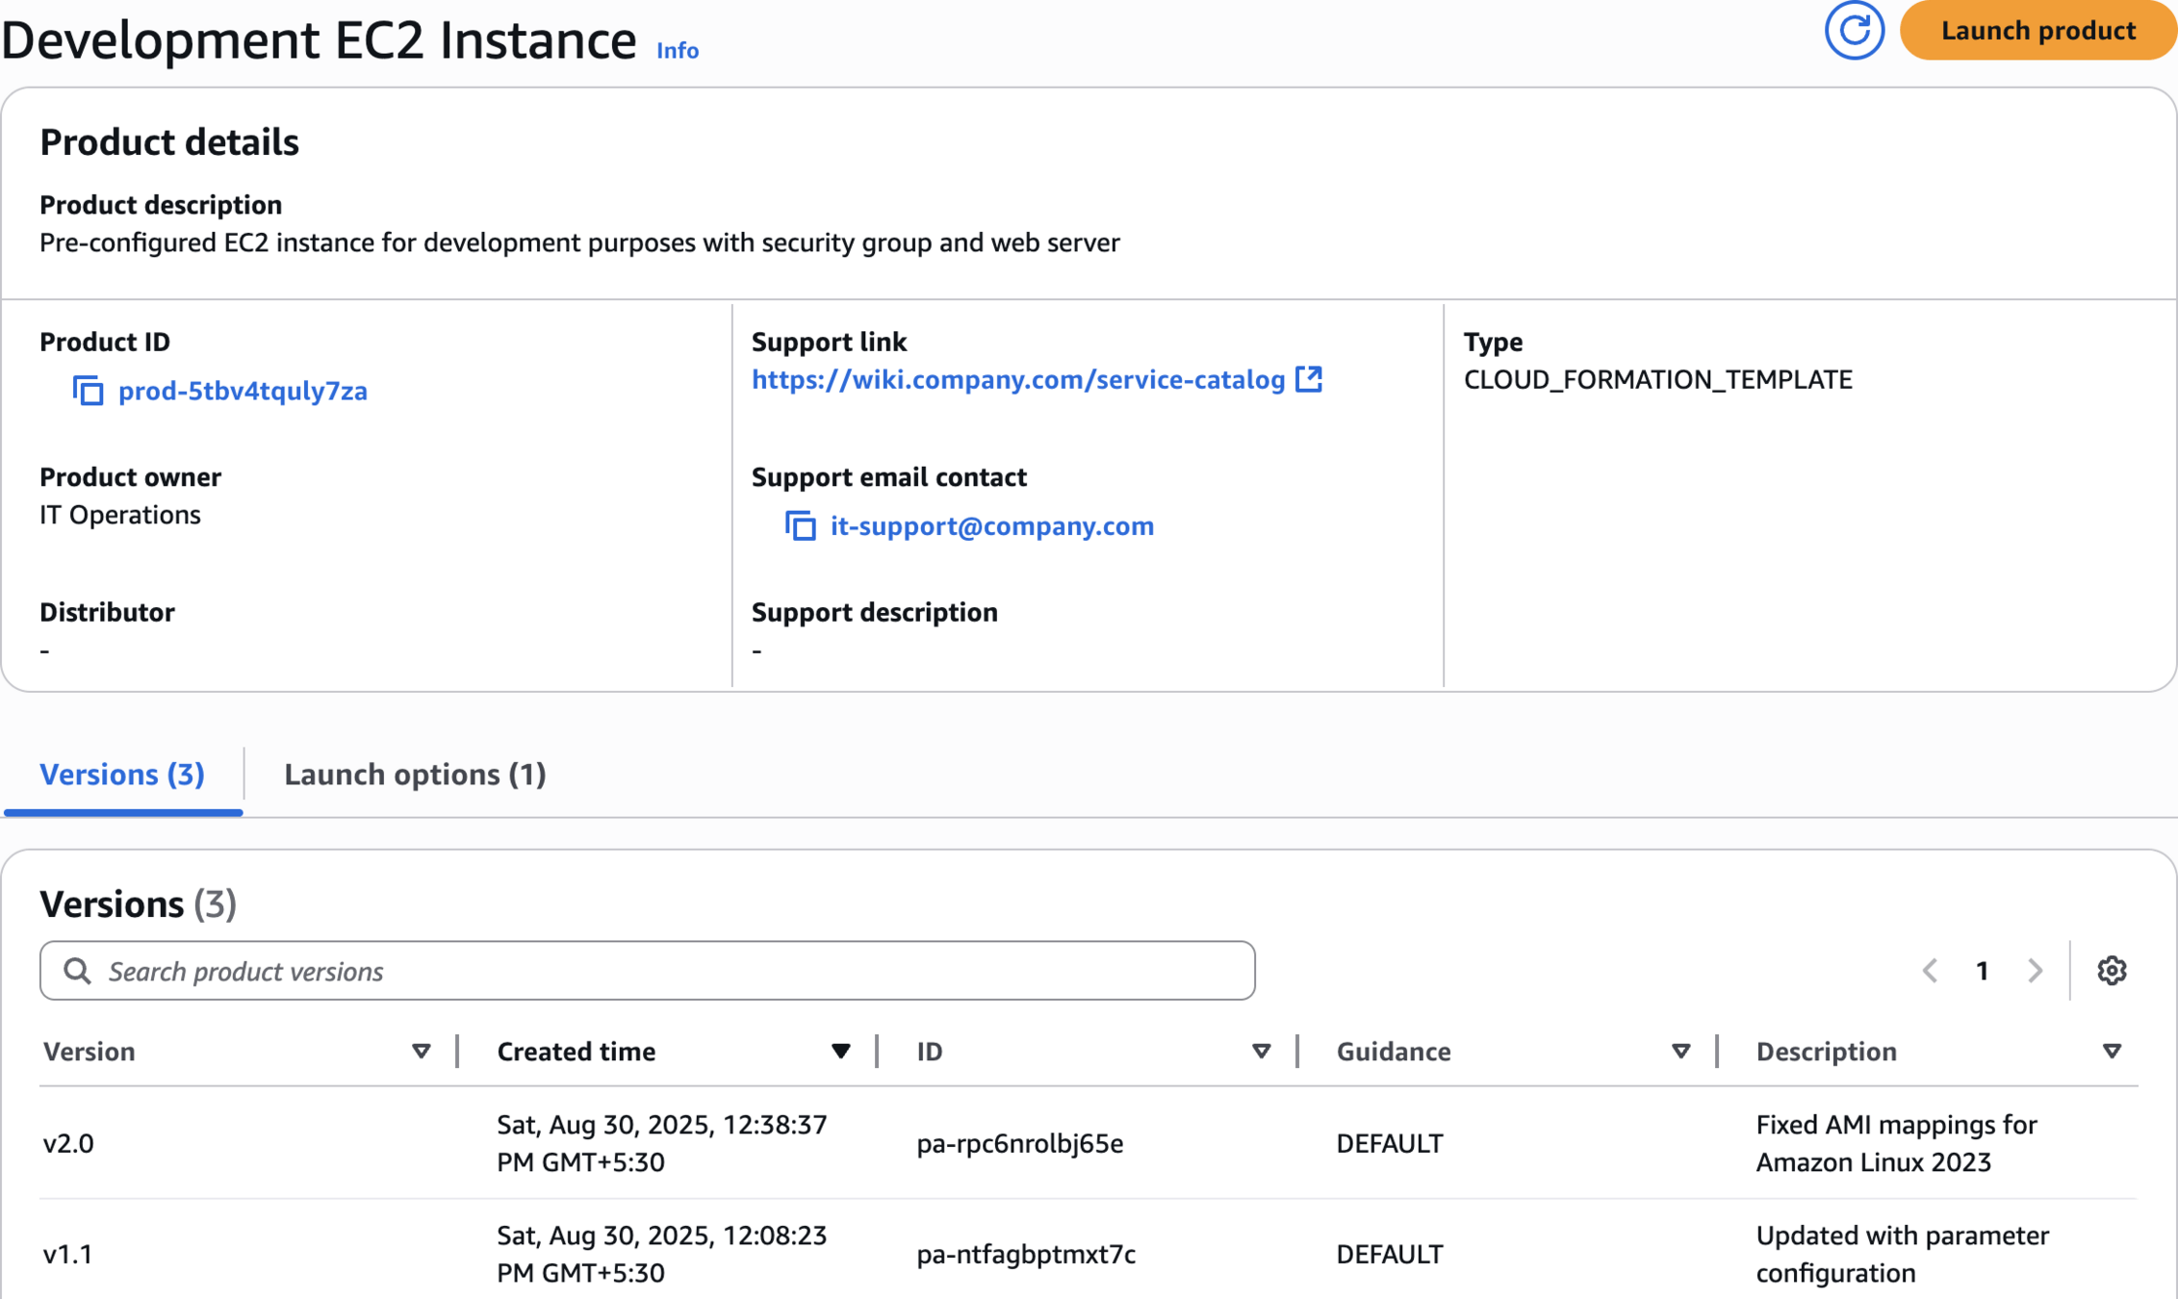Sort by ID column arrow
Screen dimensions: 2178x1299
click(x=1261, y=1051)
